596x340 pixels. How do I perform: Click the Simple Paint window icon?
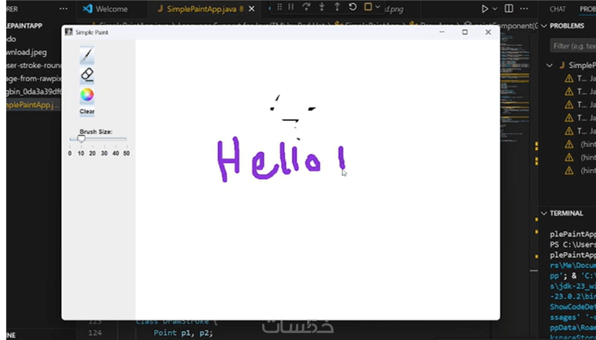[x=69, y=32]
